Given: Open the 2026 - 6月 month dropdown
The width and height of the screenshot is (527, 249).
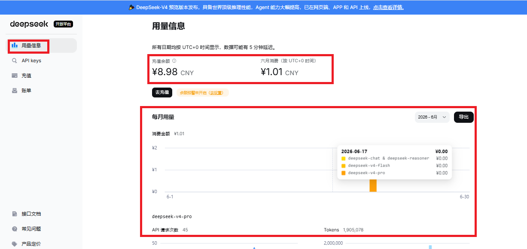Looking at the screenshot, I should 432,117.
